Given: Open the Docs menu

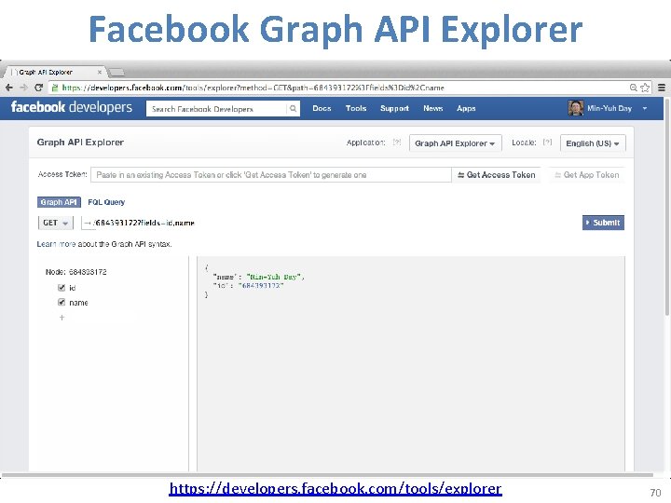Looking at the screenshot, I should pos(322,109).
